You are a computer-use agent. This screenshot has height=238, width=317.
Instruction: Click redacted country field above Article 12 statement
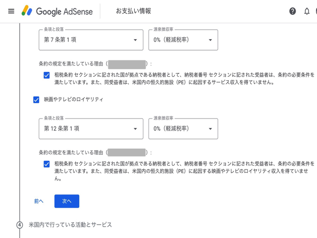click(x=127, y=153)
